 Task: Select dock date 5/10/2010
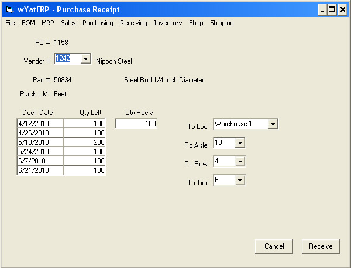(40, 142)
